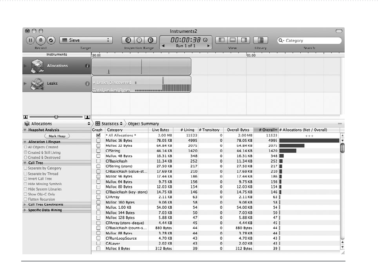
Task: Go to next run arrow
Action: [x=208, y=46]
